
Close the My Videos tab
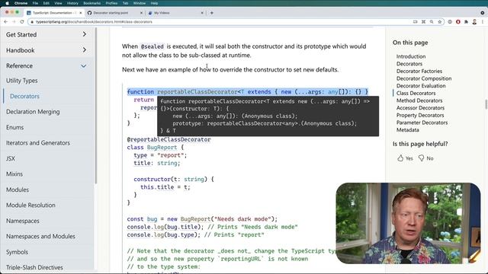coord(202,13)
